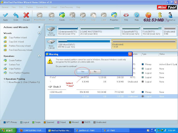Click the Create Partition operation icon
178x133 pixels.
click(5, 60)
